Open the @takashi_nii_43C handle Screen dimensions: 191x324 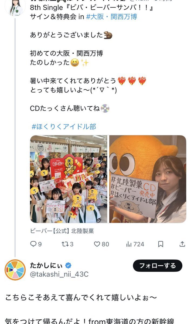tap(59, 274)
